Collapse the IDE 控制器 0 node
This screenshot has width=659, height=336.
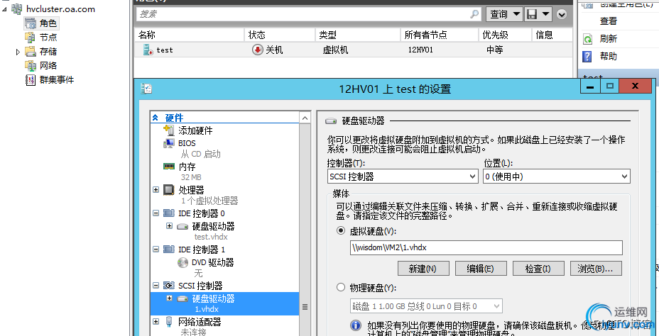tap(156, 213)
